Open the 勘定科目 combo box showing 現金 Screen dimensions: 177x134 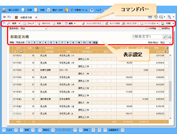34,29
